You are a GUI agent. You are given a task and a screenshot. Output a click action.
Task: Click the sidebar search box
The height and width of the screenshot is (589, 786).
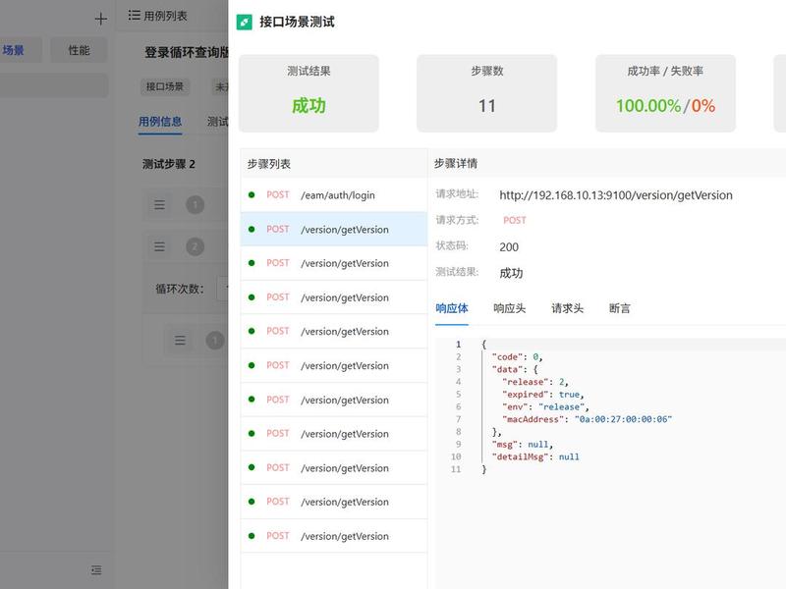pos(54,85)
